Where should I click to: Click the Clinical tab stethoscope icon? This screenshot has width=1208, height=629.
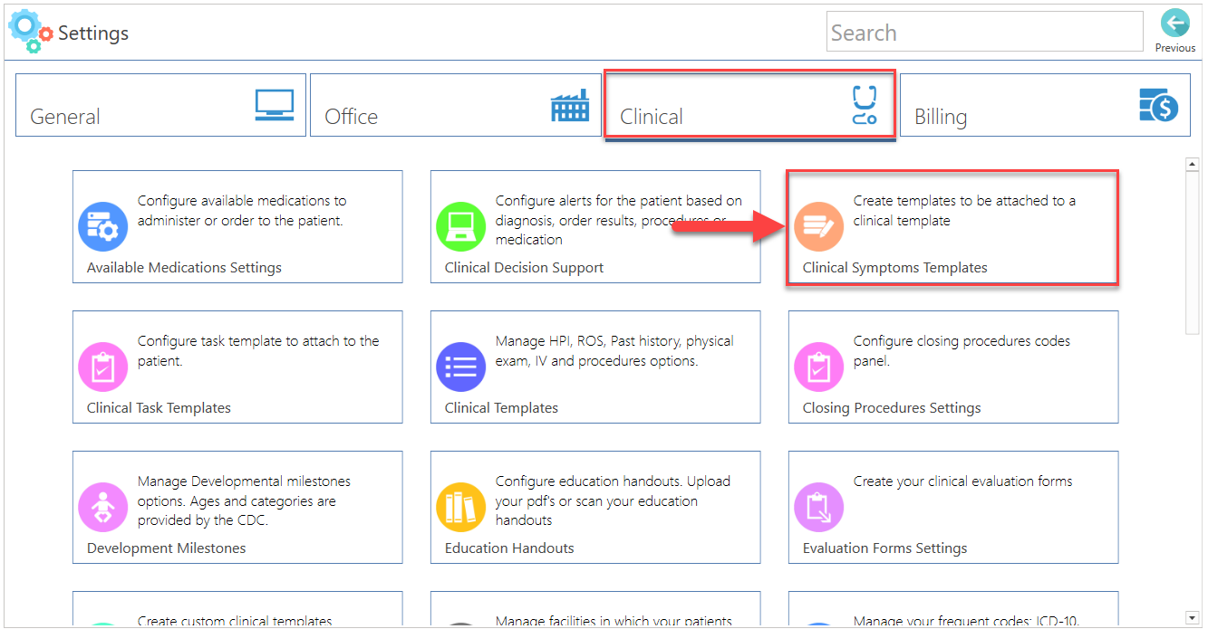tap(865, 105)
